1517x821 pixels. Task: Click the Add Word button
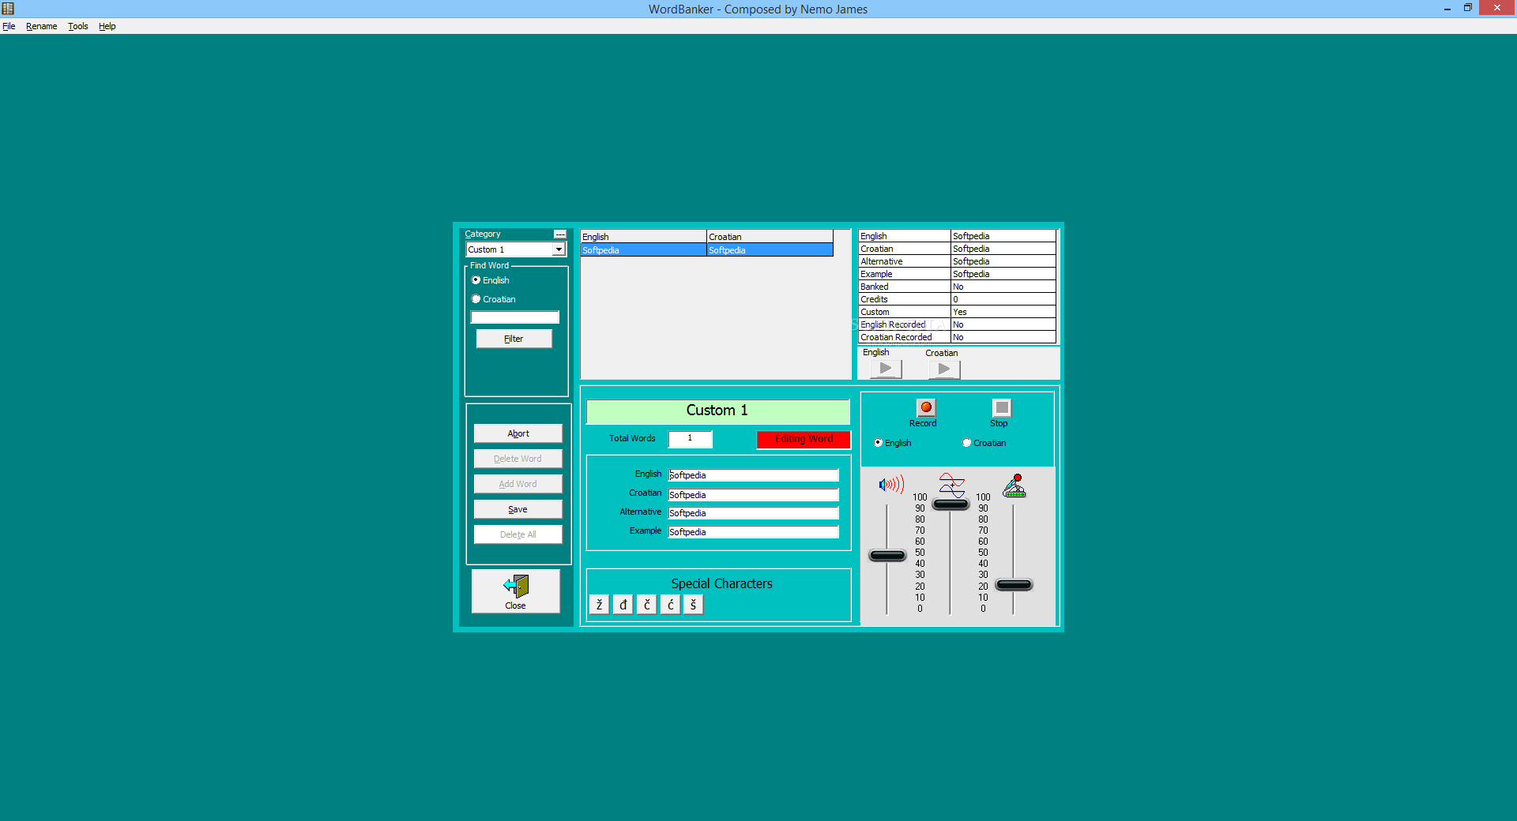(518, 484)
